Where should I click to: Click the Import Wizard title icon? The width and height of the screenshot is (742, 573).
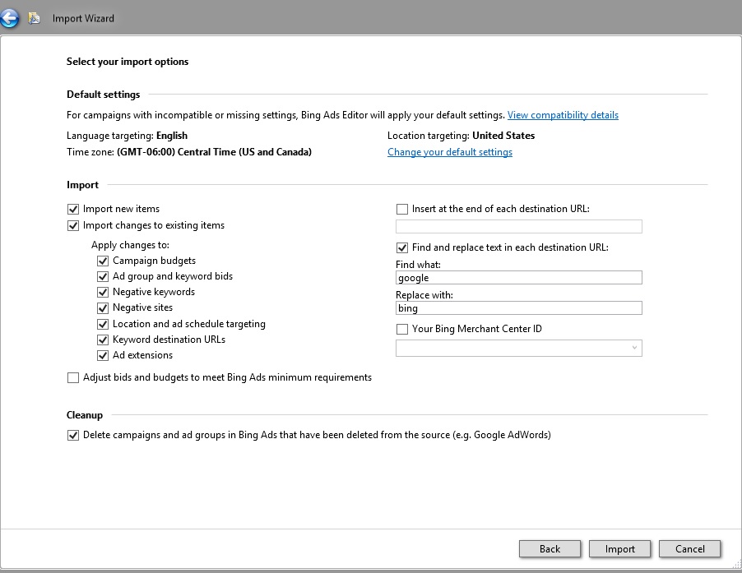[x=35, y=18]
